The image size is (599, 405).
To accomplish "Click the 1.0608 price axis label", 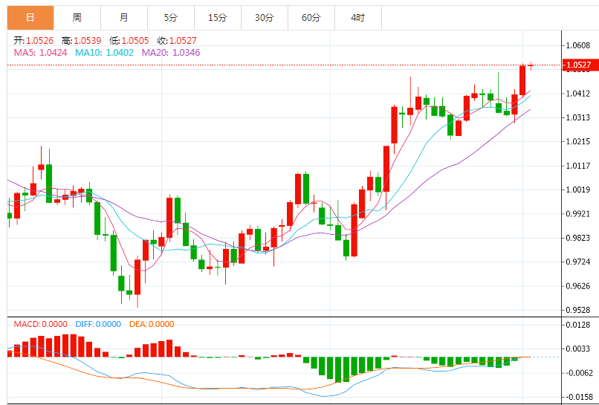I will [578, 45].
